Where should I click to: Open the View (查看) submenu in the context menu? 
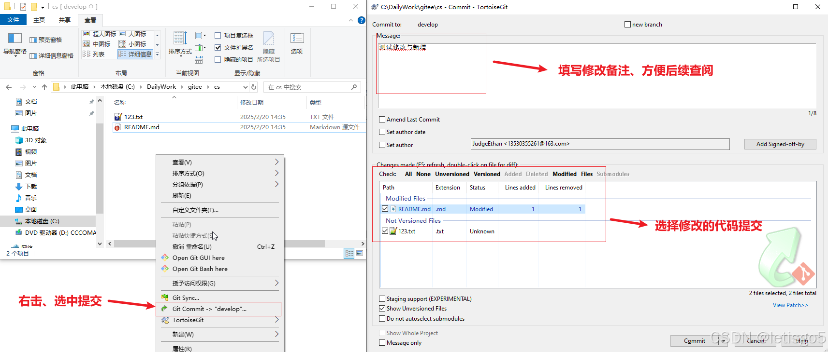pos(219,162)
